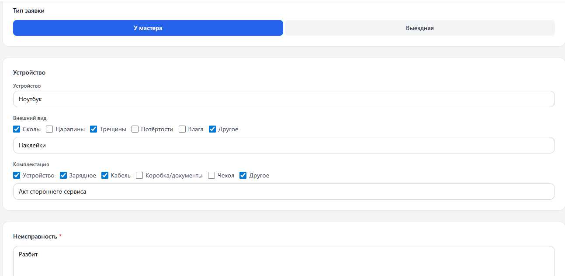Image resolution: width=565 pixels, height=276 pixels.
Task: Click the "Комплектация" label
Action: click(31, 164)
